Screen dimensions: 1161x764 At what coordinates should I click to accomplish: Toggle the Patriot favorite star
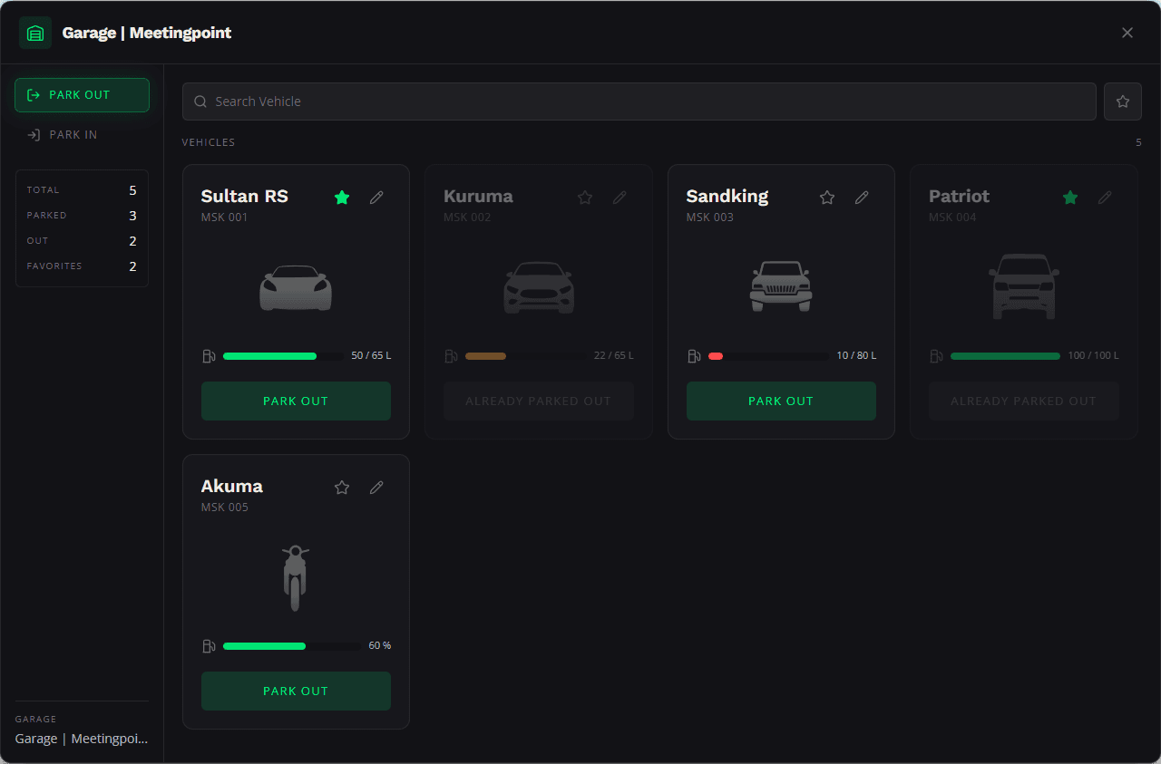1070,197
